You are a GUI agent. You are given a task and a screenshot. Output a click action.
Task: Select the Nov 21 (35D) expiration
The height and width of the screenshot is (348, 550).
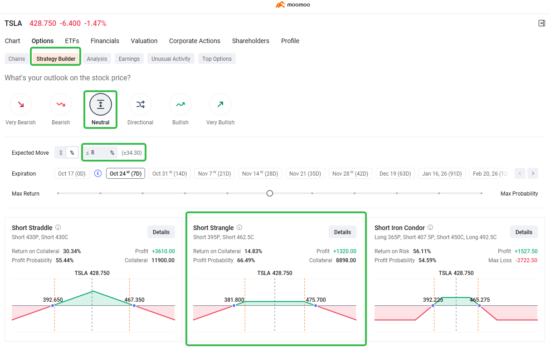305,173
